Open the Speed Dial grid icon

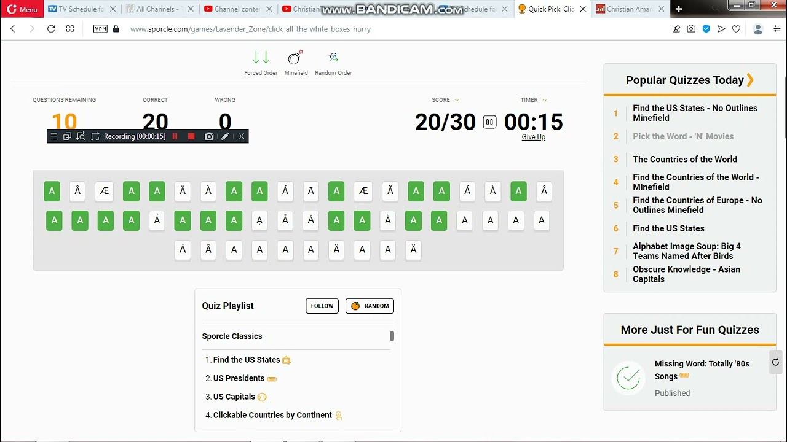pyautogui.click(x=70, y=29)
